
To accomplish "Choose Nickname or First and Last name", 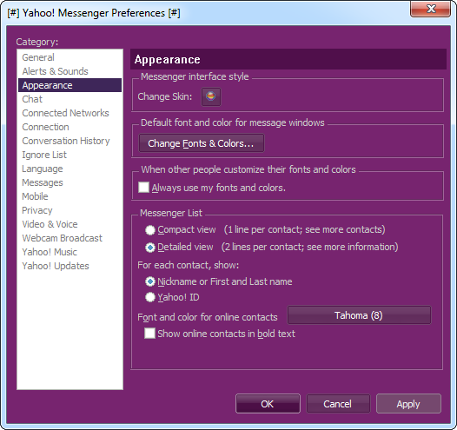I will tap(150, 281).
